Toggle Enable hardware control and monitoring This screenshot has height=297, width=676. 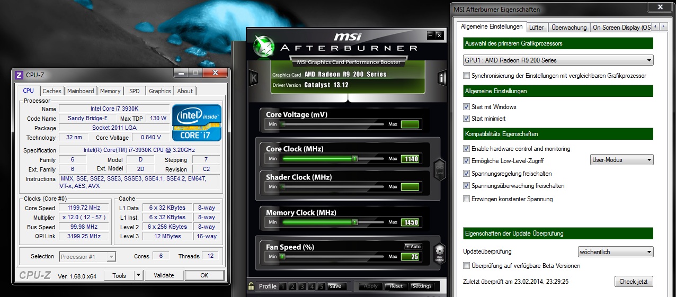tap(467, 149)
